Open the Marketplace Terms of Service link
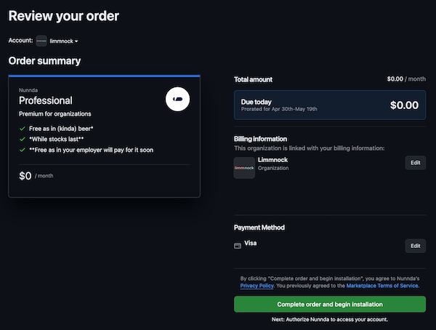 [382, 286]
